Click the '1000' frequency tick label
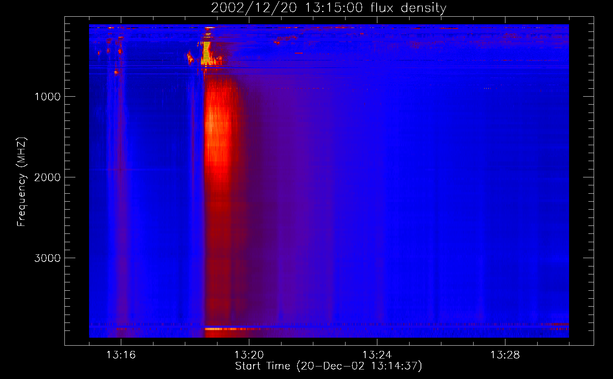This screenshot has width=613, height=379. coord(48,97)
